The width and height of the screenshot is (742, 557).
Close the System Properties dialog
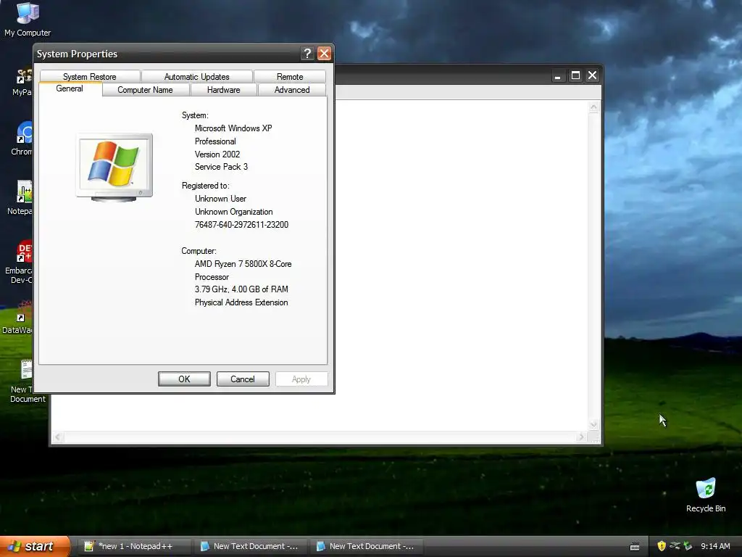pyautogui.click(x=324, y=54)
